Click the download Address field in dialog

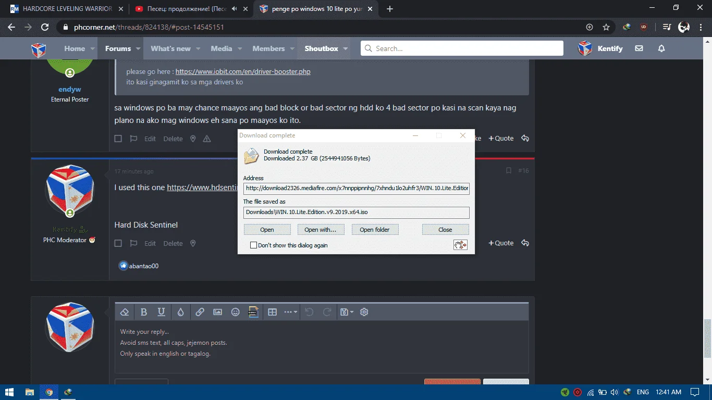(x=357, y=189)
